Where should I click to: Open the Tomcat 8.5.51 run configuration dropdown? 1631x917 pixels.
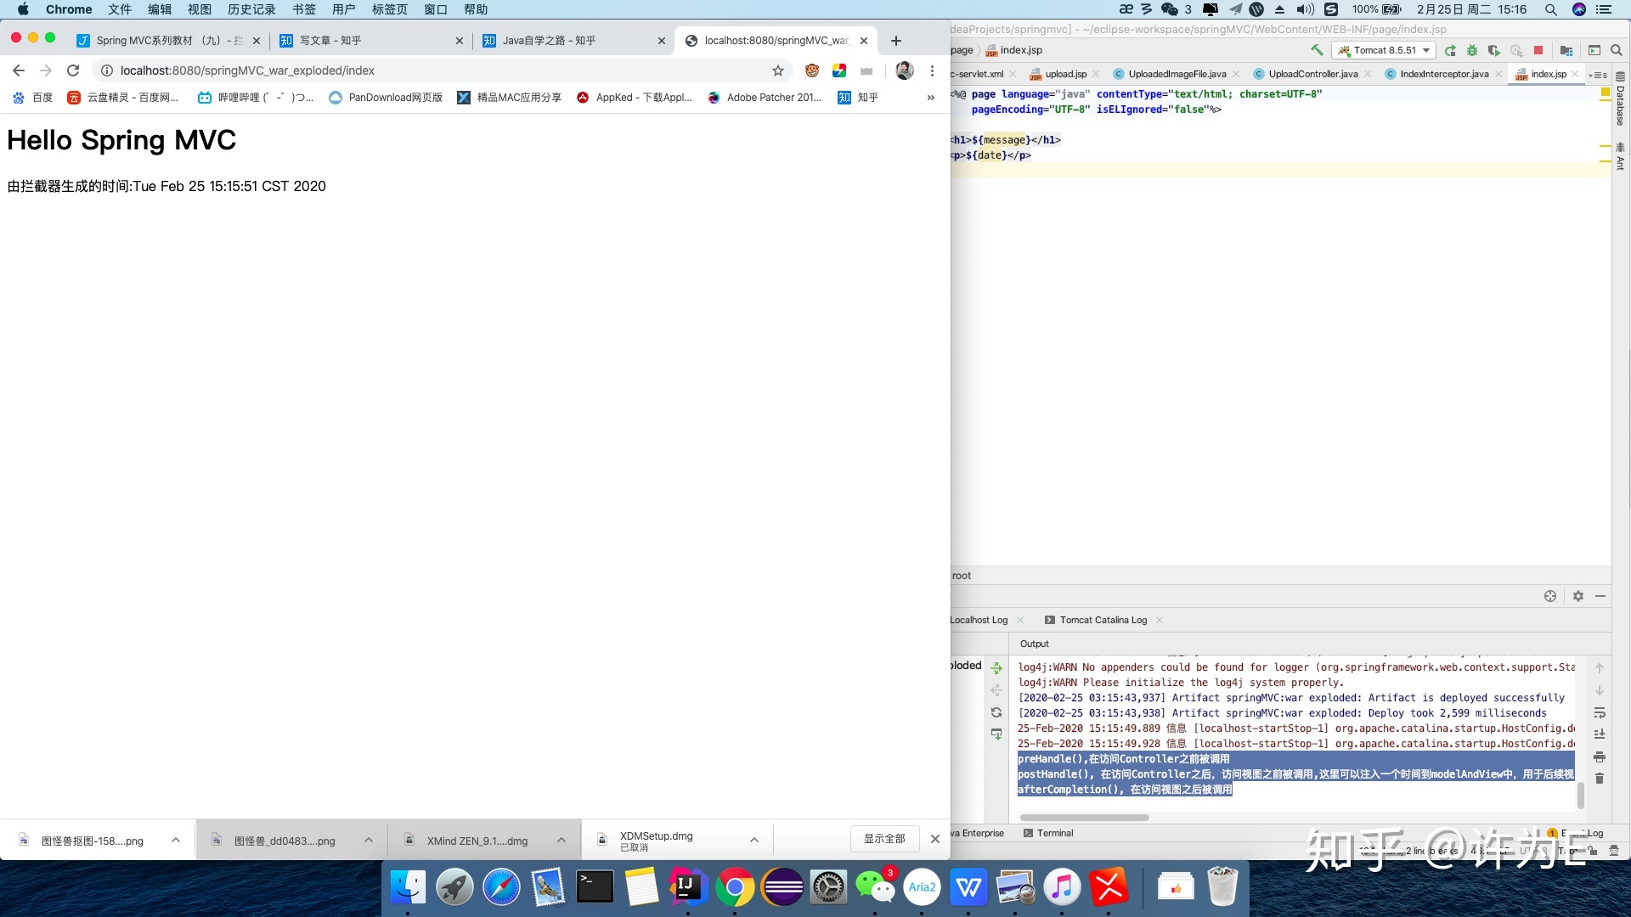[1385, 51]
